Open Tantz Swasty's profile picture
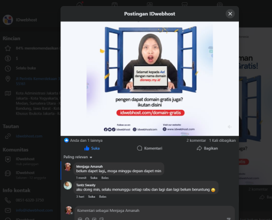This screenshot has width=272, height=220. pos(68,186)
